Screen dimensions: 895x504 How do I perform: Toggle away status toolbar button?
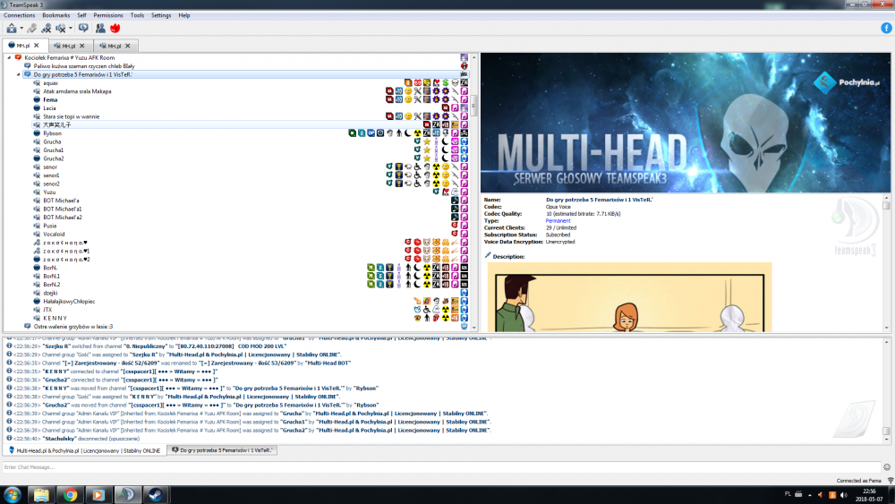click(x=10, y=28)
